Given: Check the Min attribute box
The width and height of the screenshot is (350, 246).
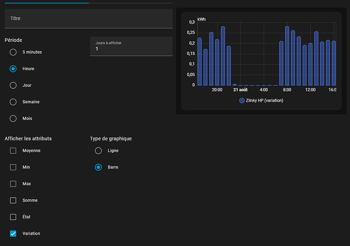Looking at the screenshot, I should pos(13,167).
